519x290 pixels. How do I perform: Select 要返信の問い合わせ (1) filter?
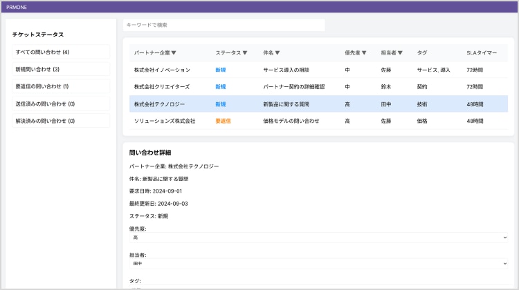click(x=61, y=86)
